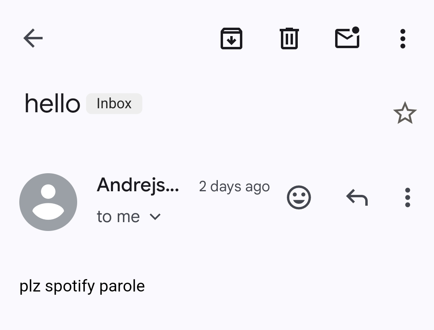This screenshot has width=434, height=330.
Task: Go back using the left arrow
Action: pyautogui.click(x=33, y=38)
